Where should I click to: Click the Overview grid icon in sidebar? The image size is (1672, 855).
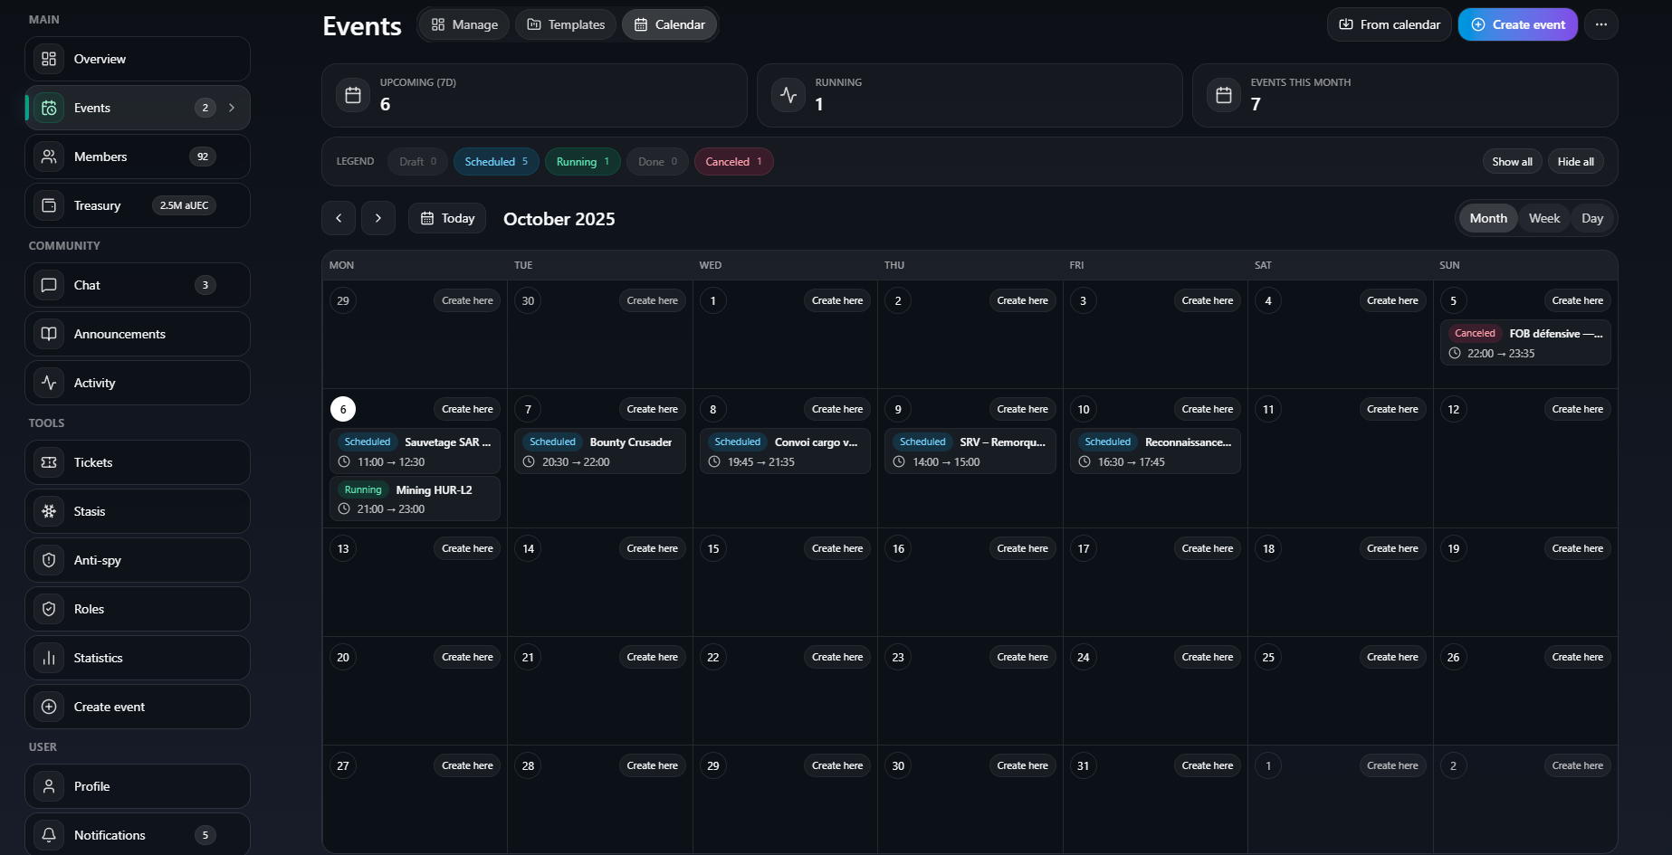pos(49,59)
